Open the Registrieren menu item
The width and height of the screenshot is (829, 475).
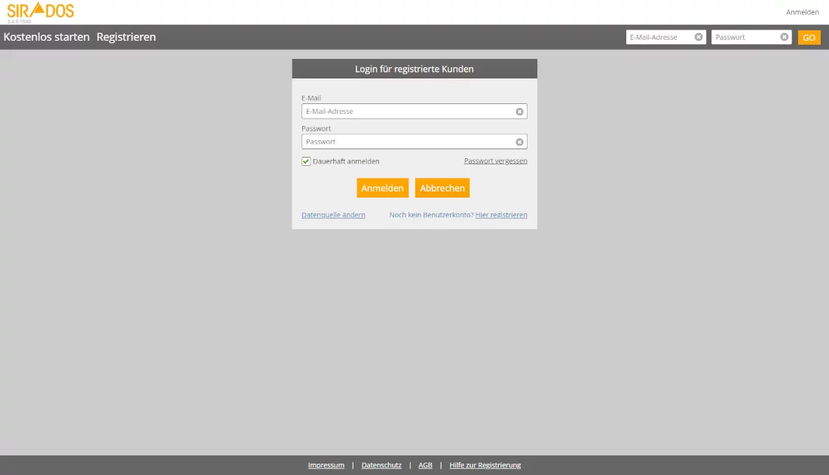pos(126,37)
